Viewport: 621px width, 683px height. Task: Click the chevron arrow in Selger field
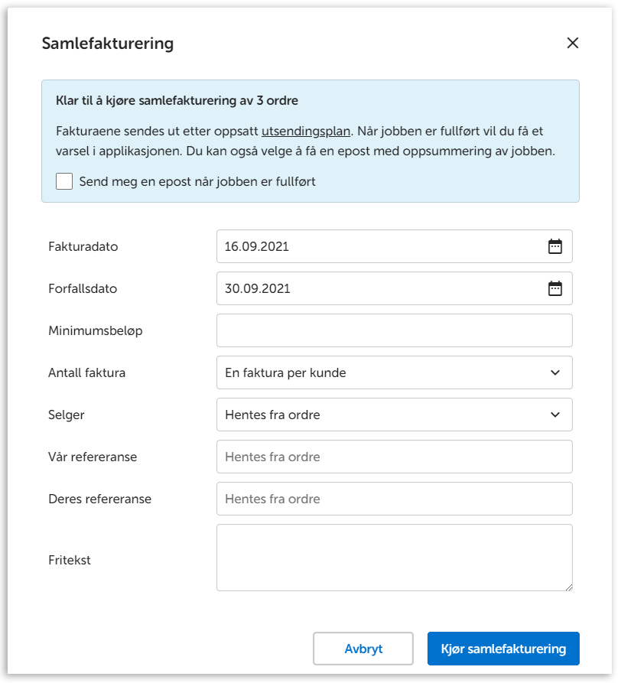[x=555, y=415]
